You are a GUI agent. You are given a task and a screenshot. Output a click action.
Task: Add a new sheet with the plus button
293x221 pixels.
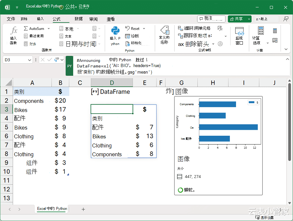tap(83, 209)
